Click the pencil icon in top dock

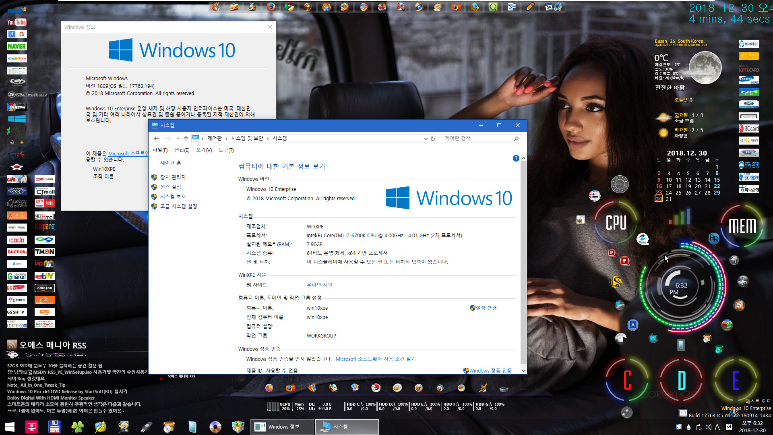(x=530, y=7)
